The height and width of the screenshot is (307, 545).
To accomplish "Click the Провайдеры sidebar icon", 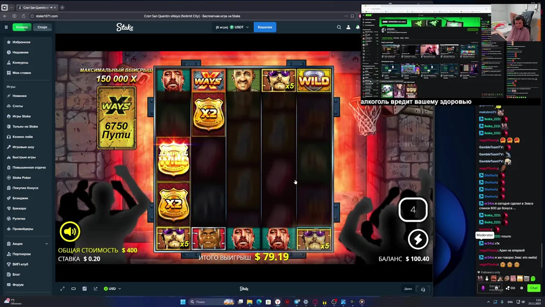I will pos(9,229).
